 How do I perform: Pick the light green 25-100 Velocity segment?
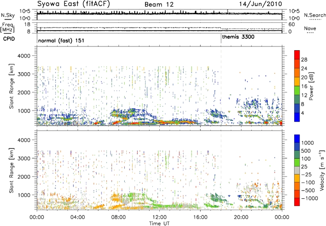click(297, 162)
